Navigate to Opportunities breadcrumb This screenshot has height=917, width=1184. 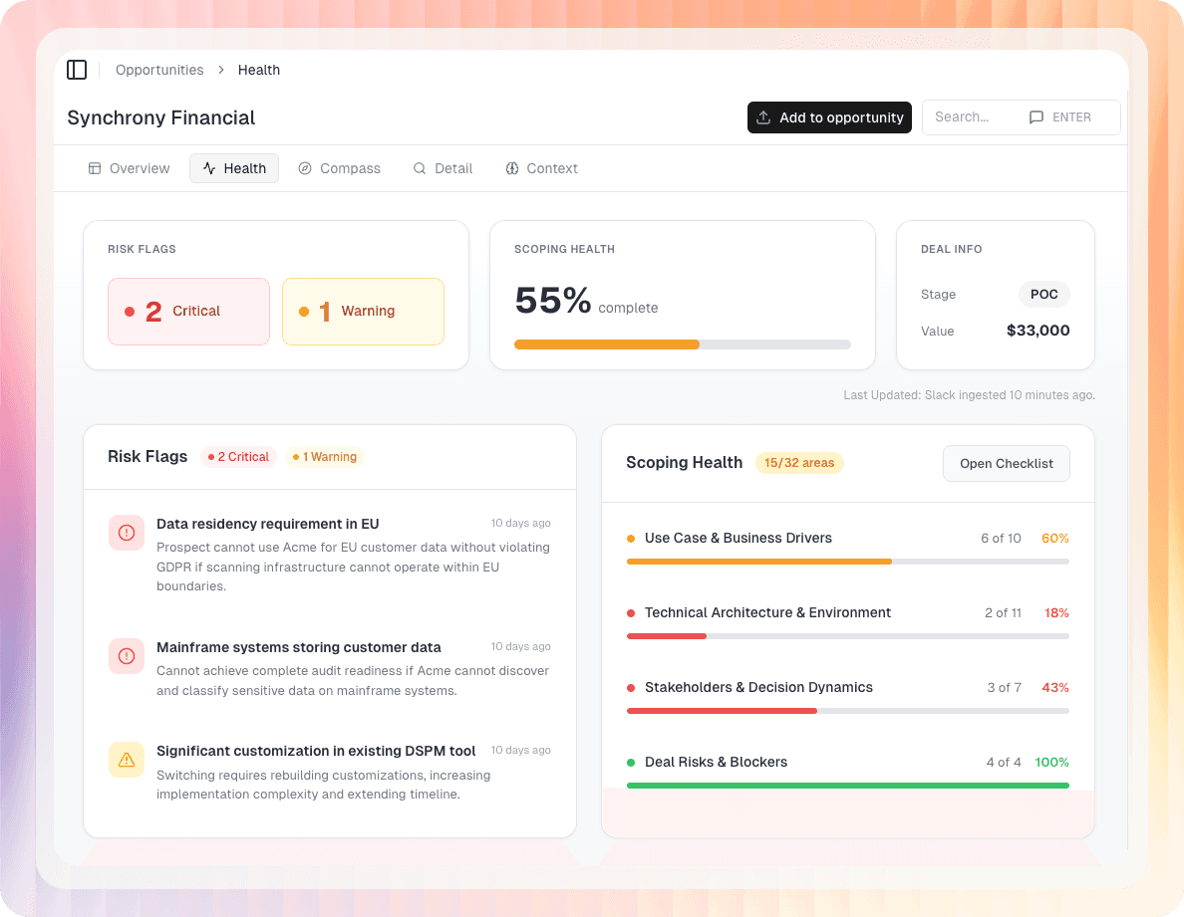pos(159,70)
